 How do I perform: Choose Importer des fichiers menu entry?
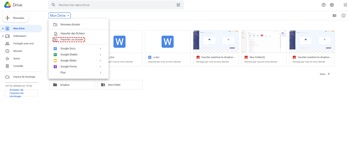(78, 33)
